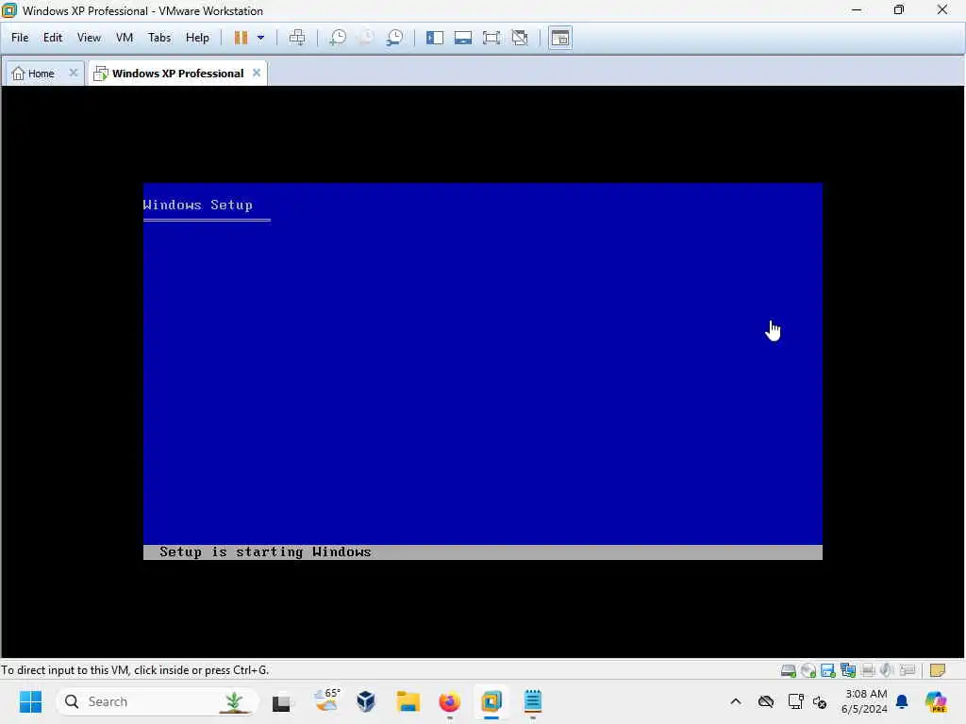Image resolution: width=966 pixels, height=724 pixels.
Task: Open the VM menu
Action: coord(125,38)
